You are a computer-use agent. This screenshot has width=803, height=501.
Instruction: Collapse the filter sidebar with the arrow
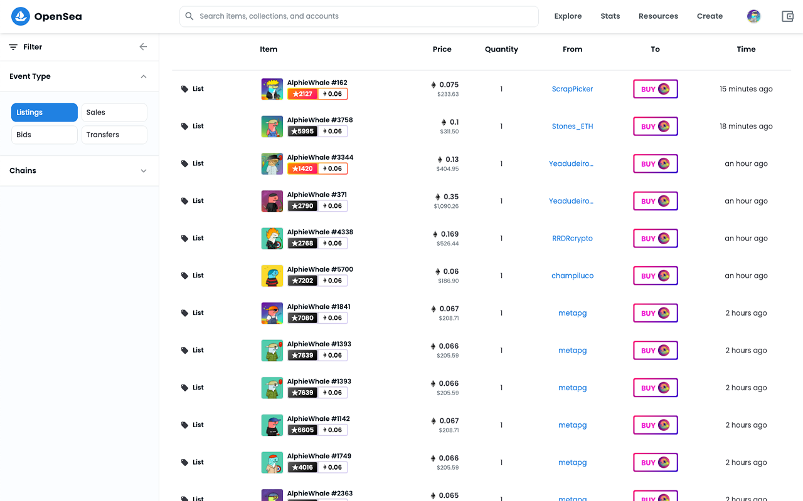(x=143, y=46)
